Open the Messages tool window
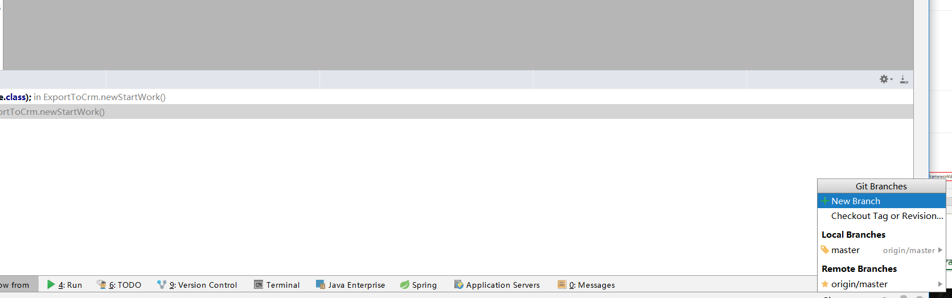The height and width of the screenshot is (298, 952). click(x=586, y=285)
